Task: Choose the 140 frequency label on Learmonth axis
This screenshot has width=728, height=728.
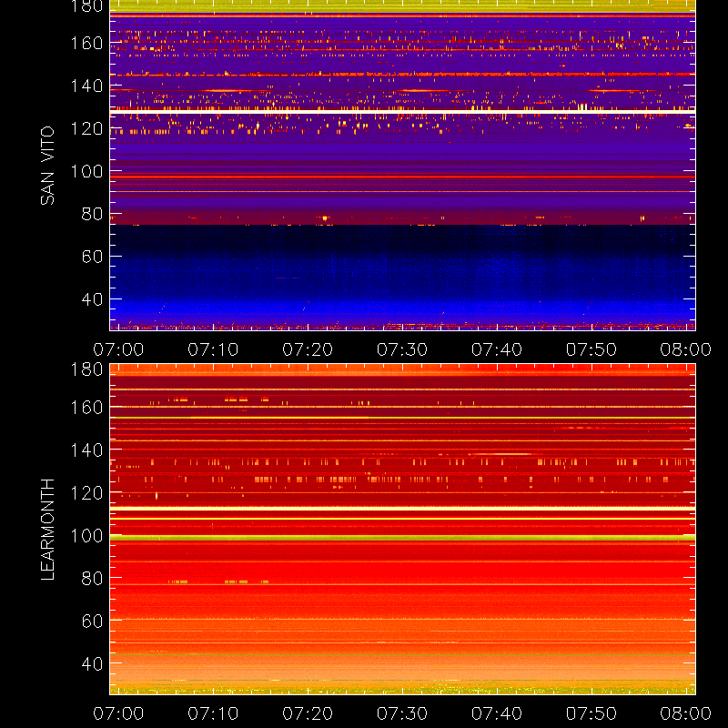Action: tap(86, 450)
